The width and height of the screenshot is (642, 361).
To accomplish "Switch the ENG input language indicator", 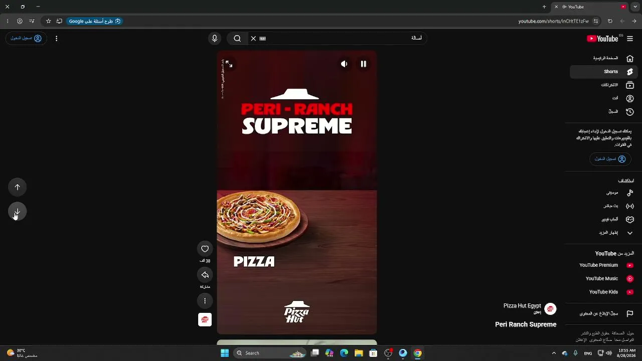I will click(588, 353).
